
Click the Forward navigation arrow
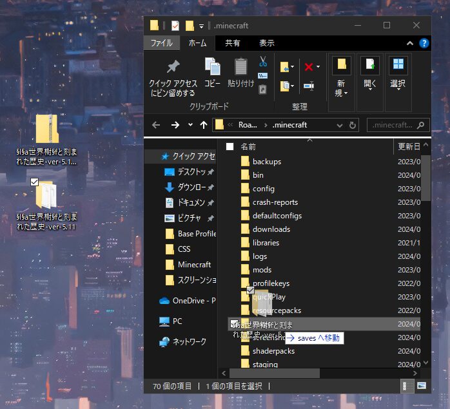[175, 125]
